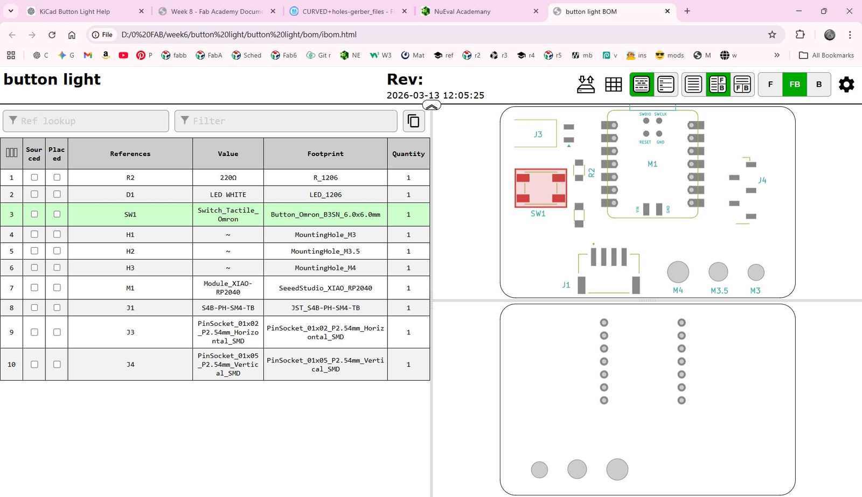Switch to ungrouped BOM view icon
Image resolution: width=862 pixels, height=497 pixels.
pos(665,85)
